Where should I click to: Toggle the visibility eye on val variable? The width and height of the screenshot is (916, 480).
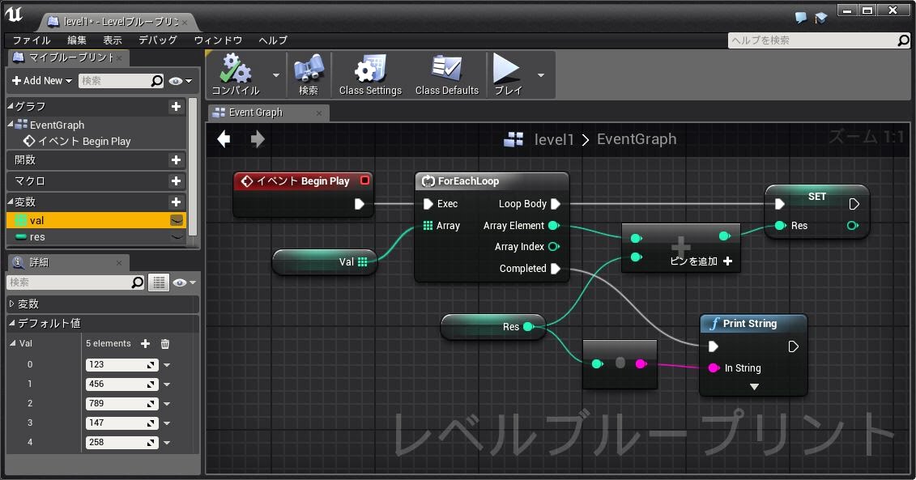[177, 220]
